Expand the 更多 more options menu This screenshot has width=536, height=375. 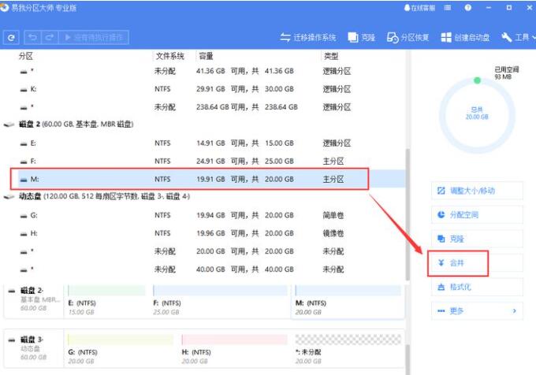tap(477, 310)
